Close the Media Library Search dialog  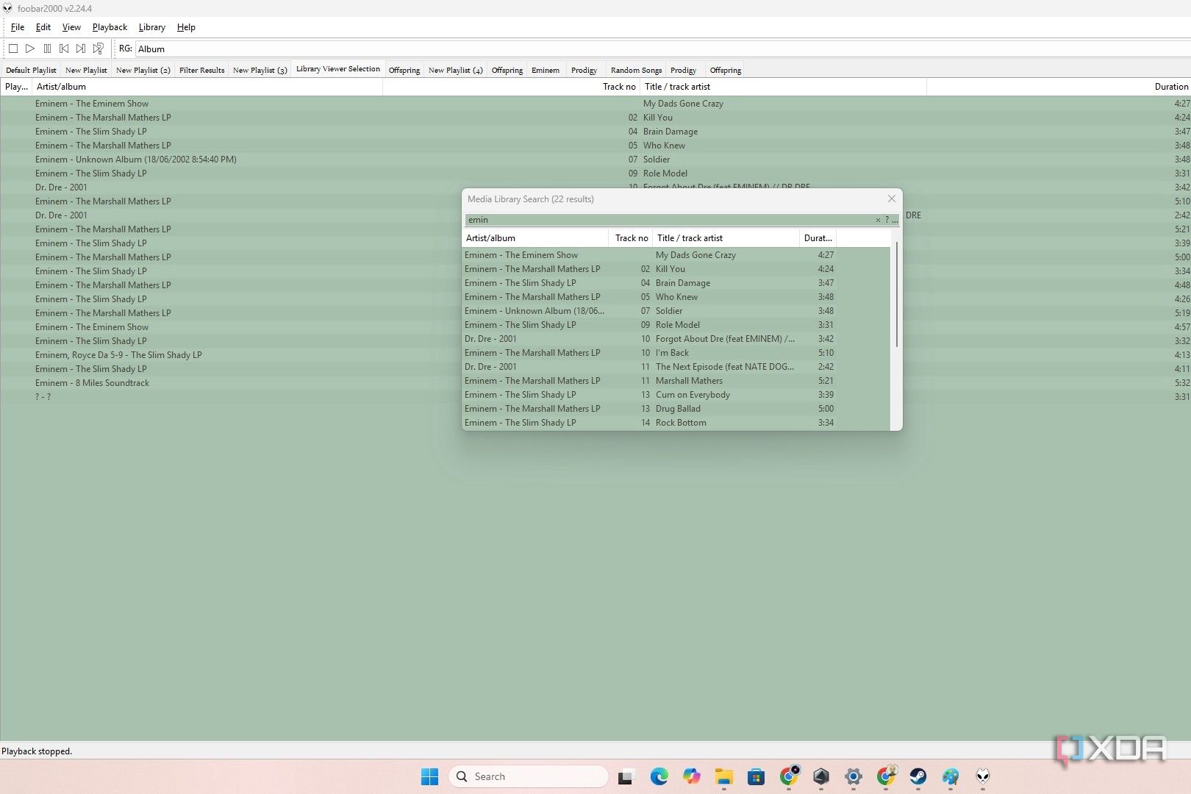pyautogui.click(x=891, y=198)
